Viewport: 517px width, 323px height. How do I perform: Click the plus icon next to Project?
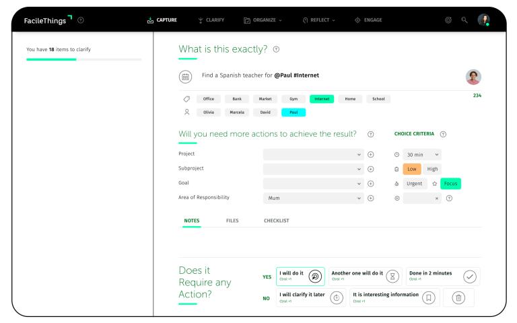370,154
